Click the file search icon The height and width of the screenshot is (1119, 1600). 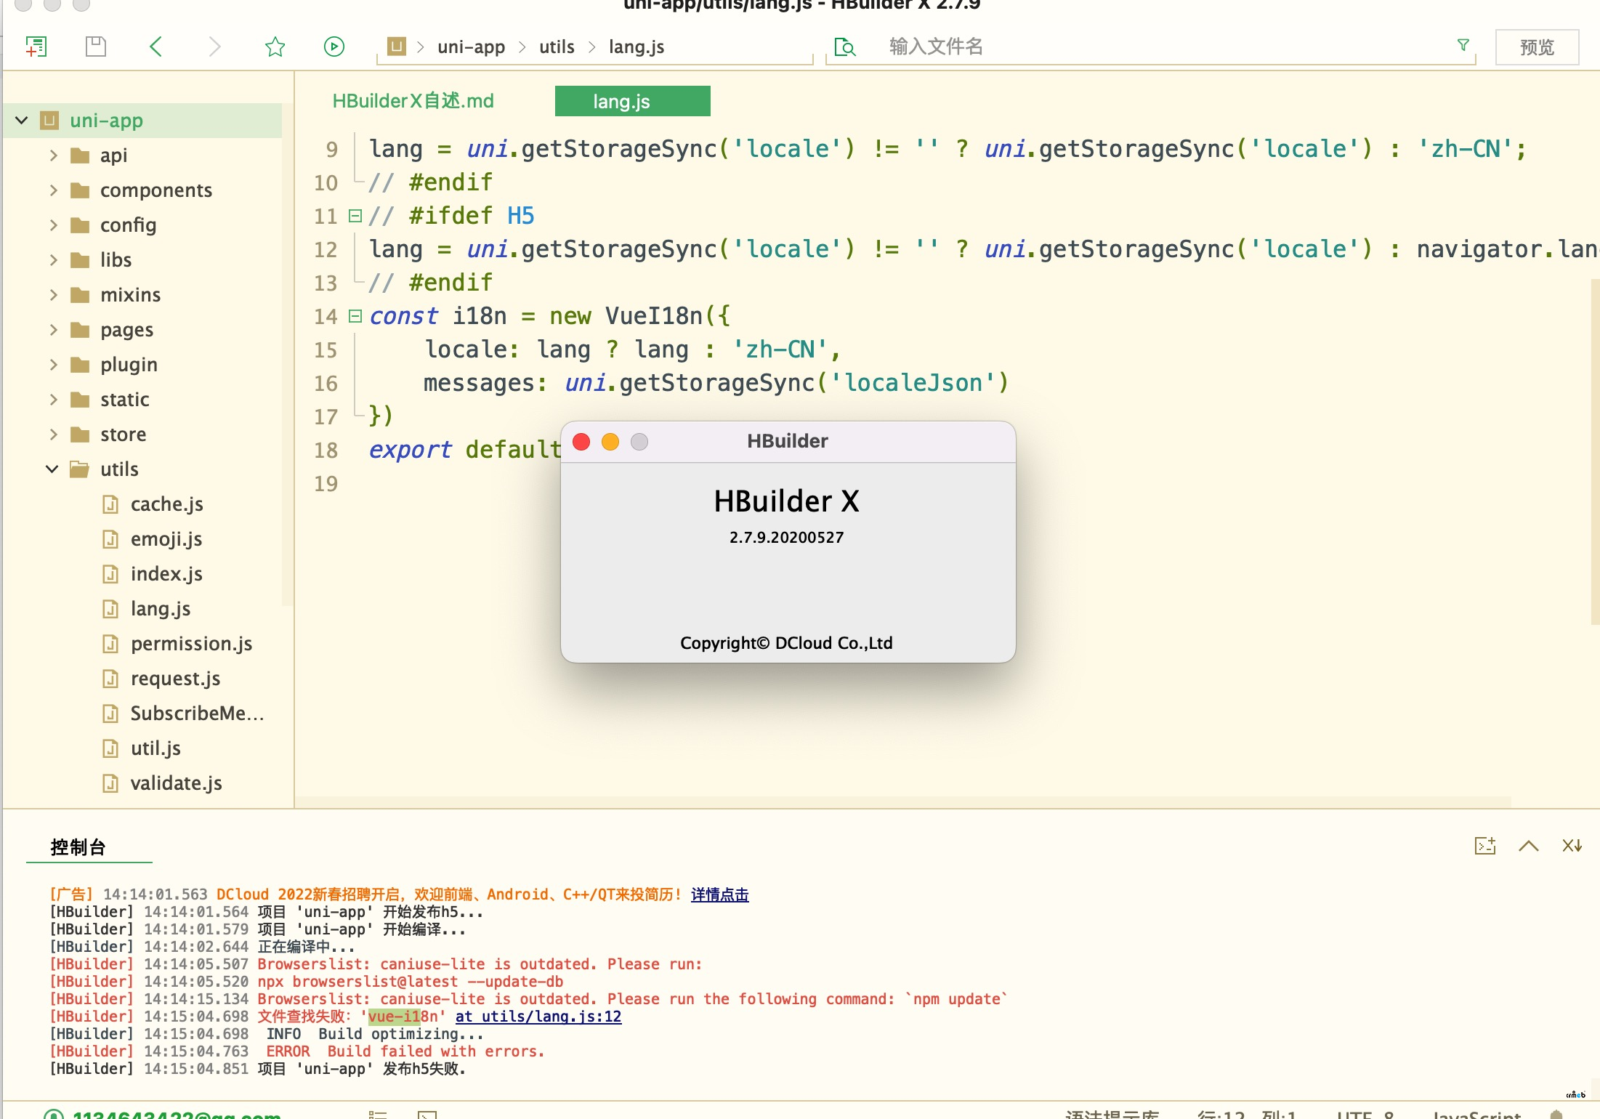click(844, 47)
